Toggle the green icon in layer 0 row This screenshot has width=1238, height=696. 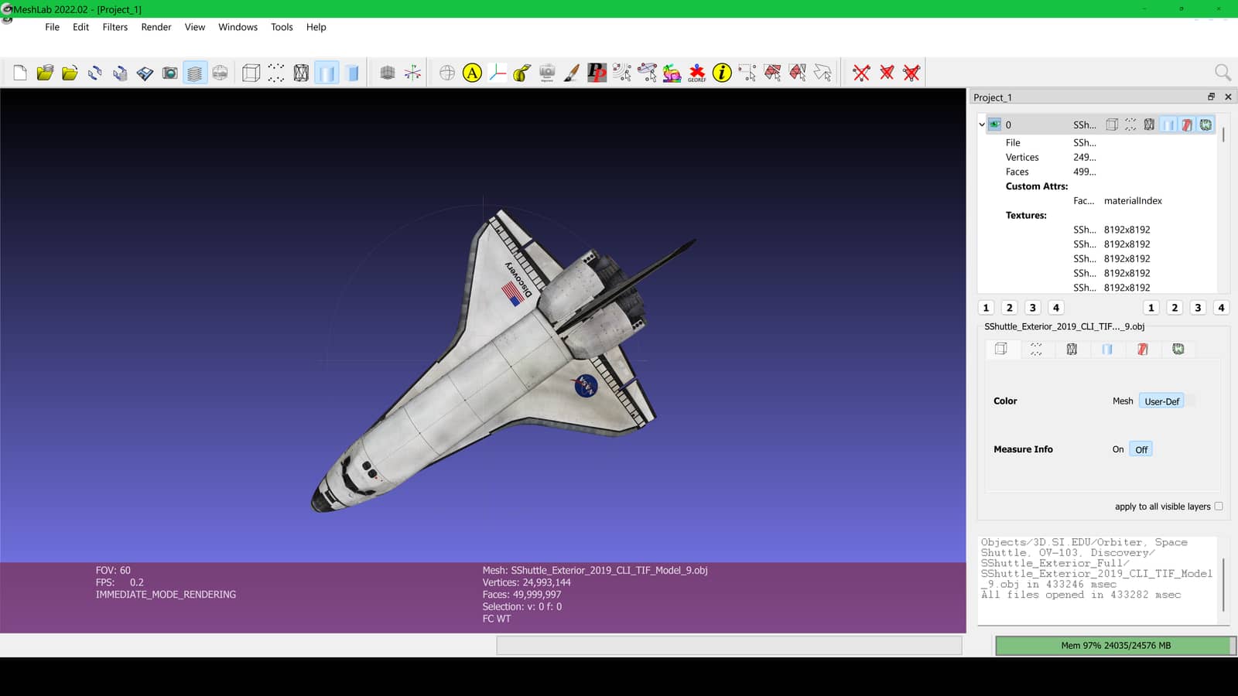[1206, 125]
